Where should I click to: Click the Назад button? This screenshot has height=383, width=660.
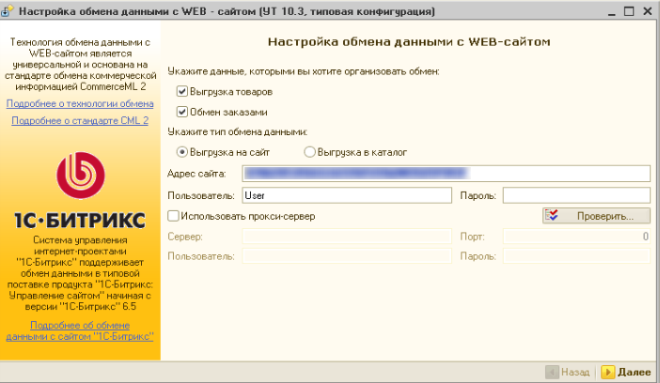click(x=568, y=373)
